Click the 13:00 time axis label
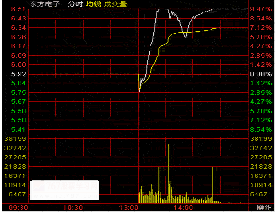This screenshot has height=215, width=278. pos(128,207)
